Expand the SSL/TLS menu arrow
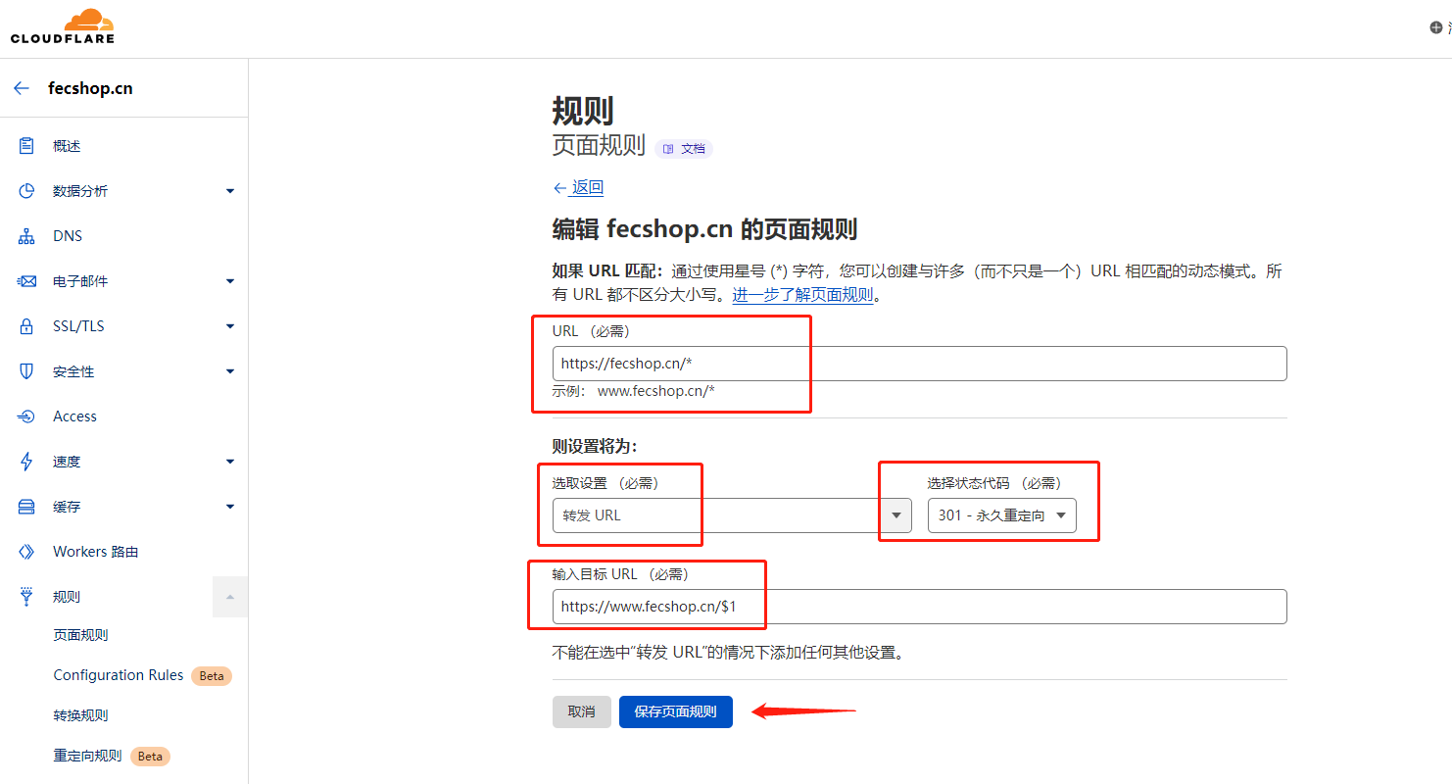The width and height of the screenshot is (1452, 784). coord(230,326)
